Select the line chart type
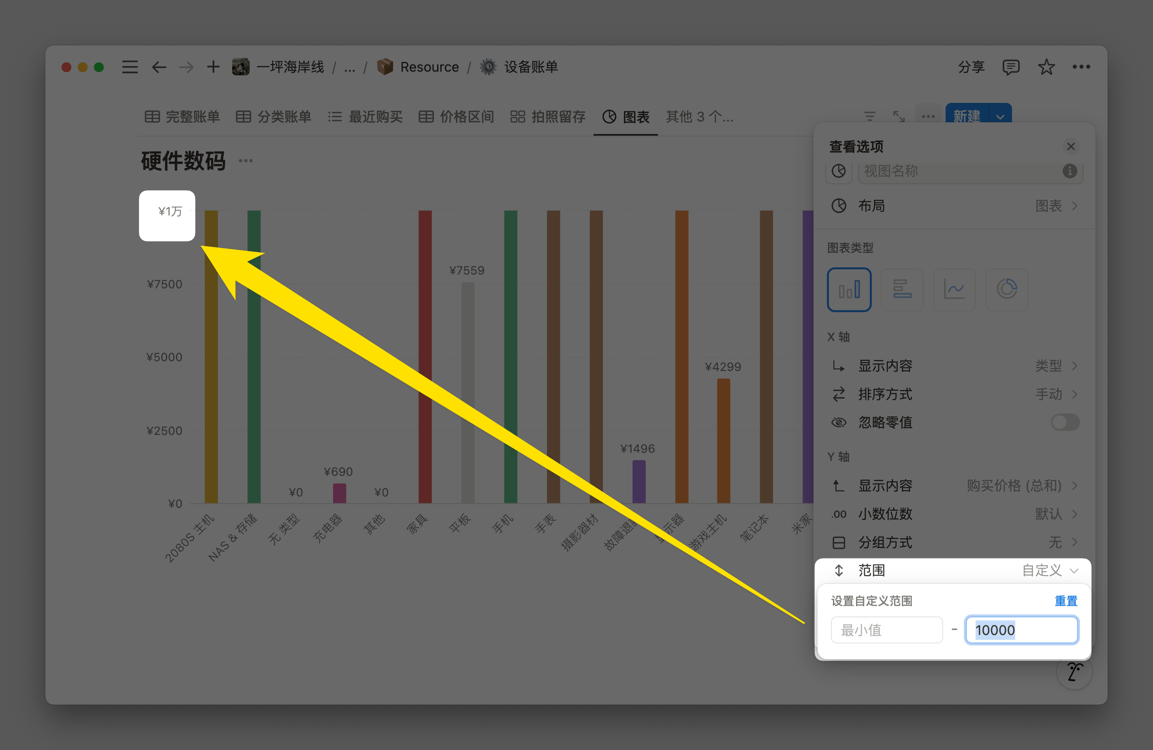1153x750 pixels. click(954, 289)
